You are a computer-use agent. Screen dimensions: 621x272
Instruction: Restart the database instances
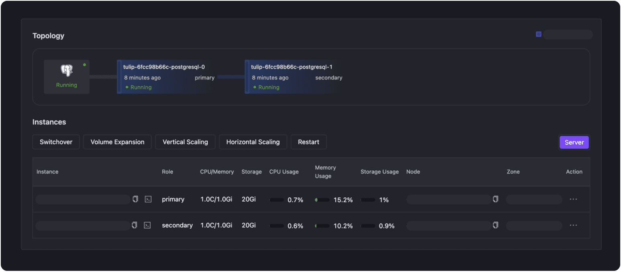coord(308,142)
